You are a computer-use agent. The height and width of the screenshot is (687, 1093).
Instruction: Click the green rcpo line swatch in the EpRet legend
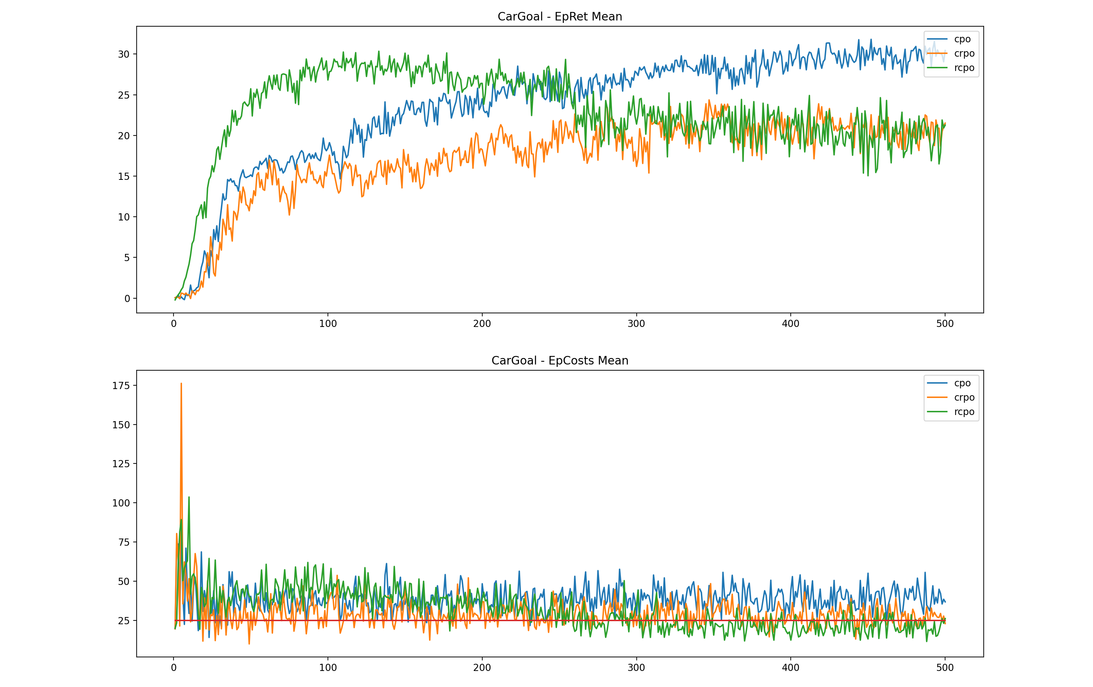(x=937, y=68)
